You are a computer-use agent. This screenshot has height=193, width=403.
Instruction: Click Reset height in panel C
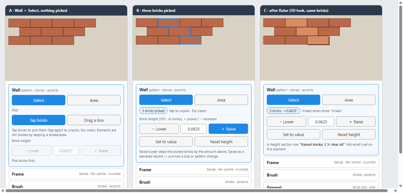pos(349,134)
